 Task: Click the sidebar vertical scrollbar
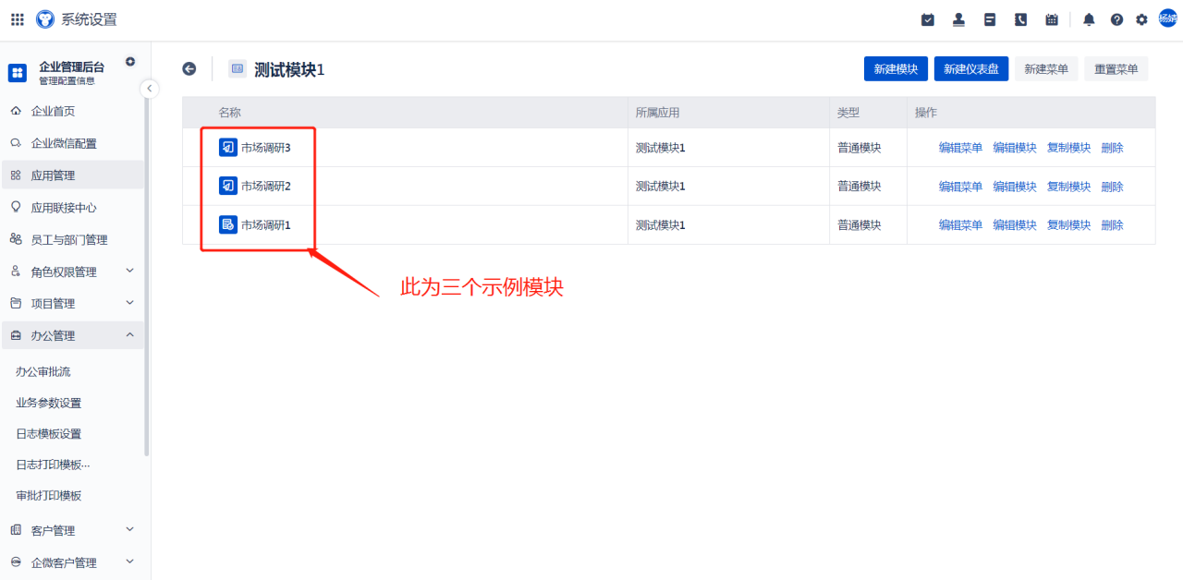click(x=147, y=277)
